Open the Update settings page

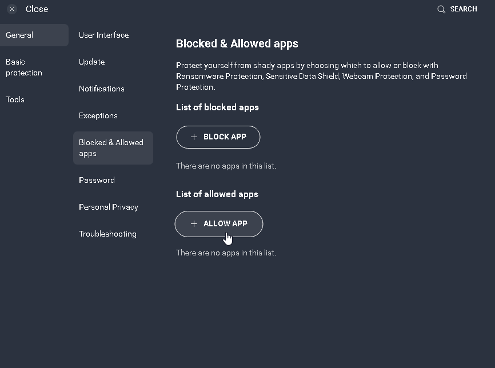click(91, 62)
